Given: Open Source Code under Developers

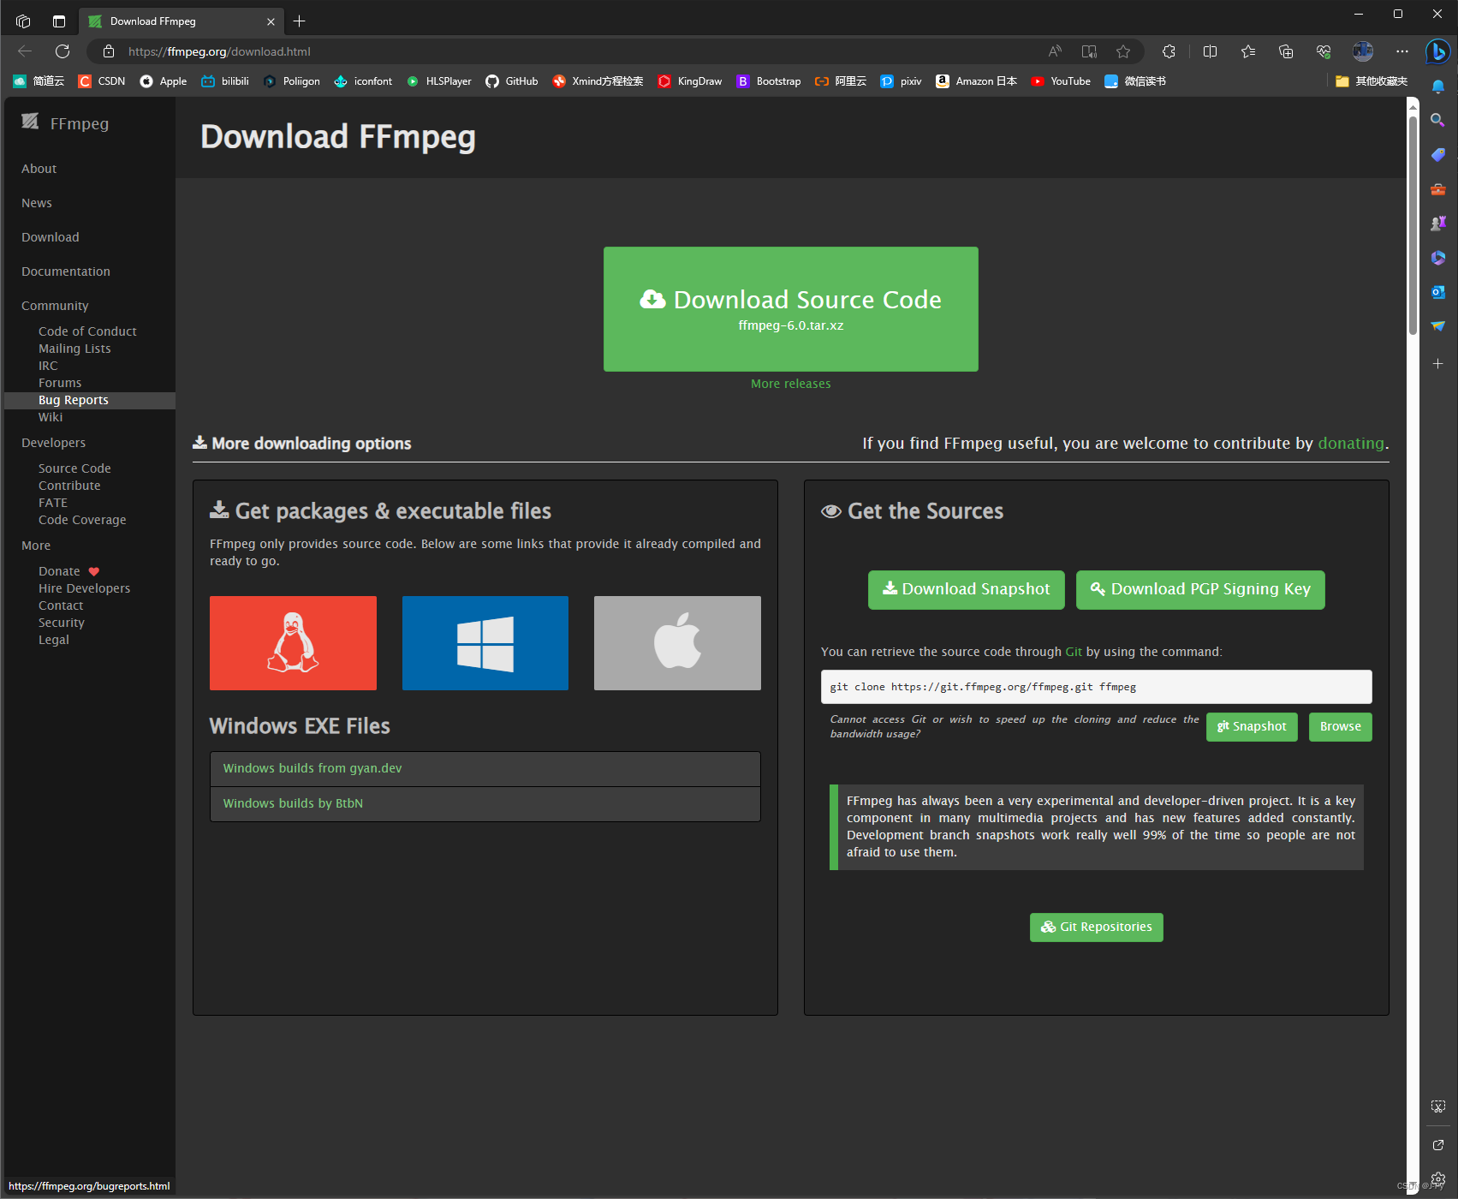Looking at the screenshot, I should 74,468.
